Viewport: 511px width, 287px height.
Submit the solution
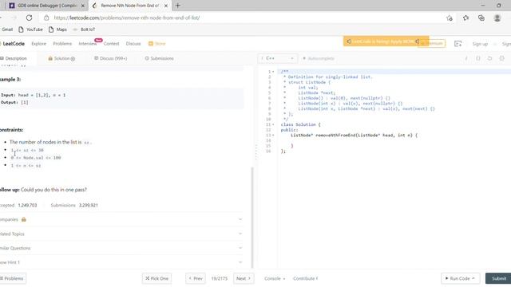pos(498,278)
